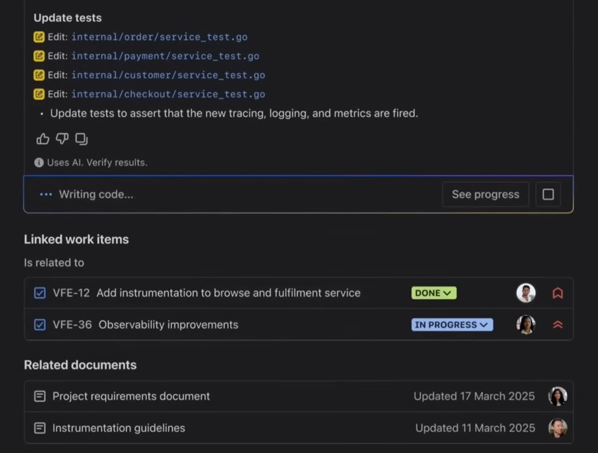
Task: Expand the 'Writing code' progress indicator
Action: pos(45,193)
